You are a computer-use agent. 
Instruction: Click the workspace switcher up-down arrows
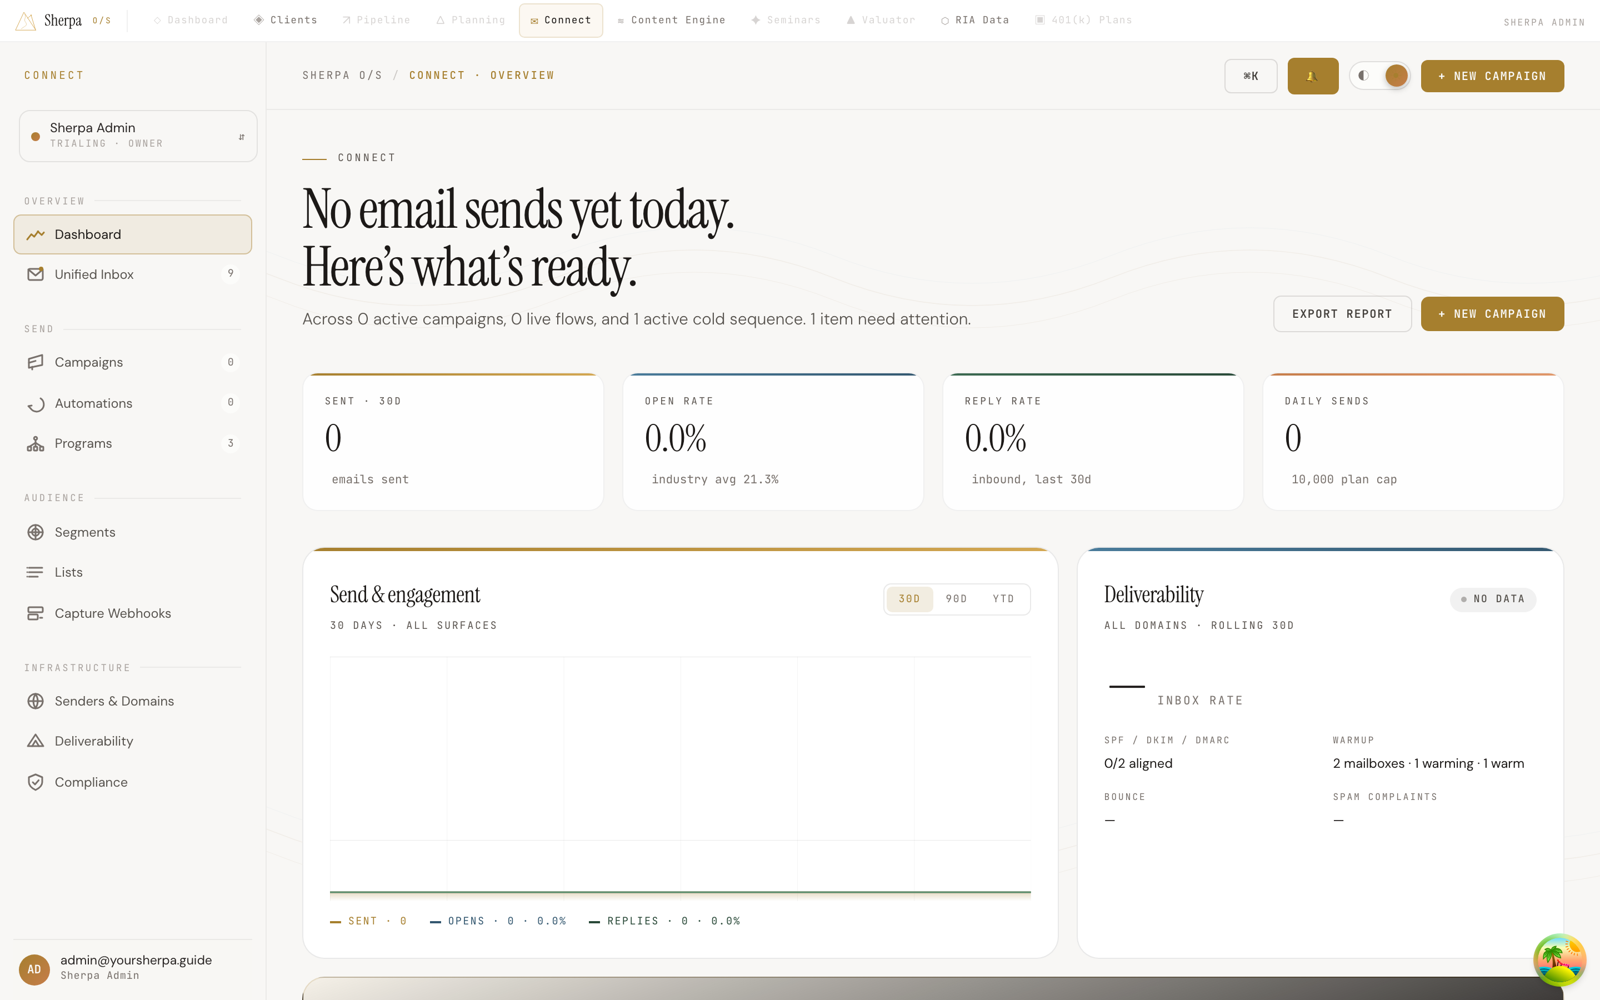[241, 137]
